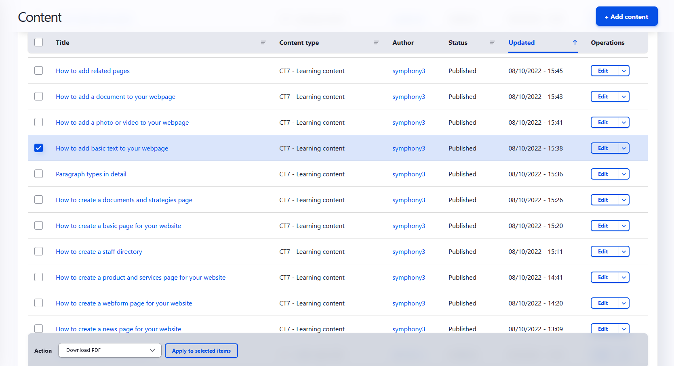Image resolution: width=674 pixels, height=366 pixels.
Task: Open 'How to create a basic page' link
Action: tap(118, 226)
